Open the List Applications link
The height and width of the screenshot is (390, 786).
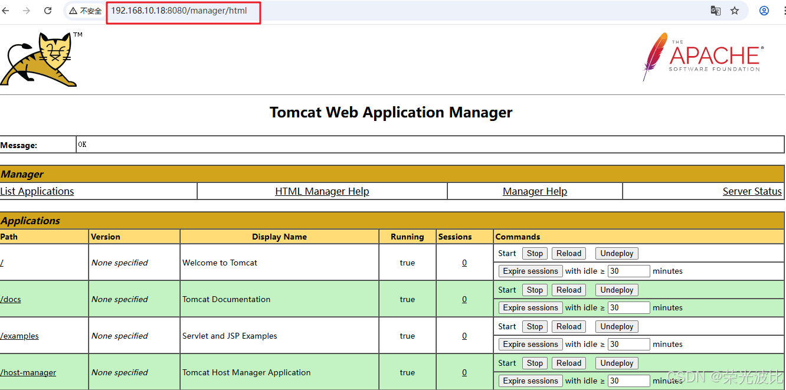[37, 191]
